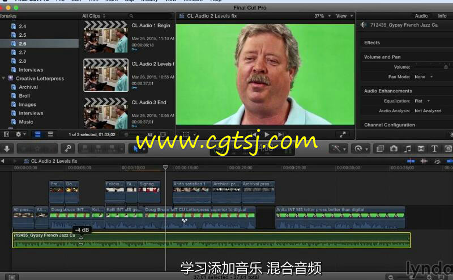Click the speaker icon in inspector header
453x280 pixels.
click(x=363, y=25)
